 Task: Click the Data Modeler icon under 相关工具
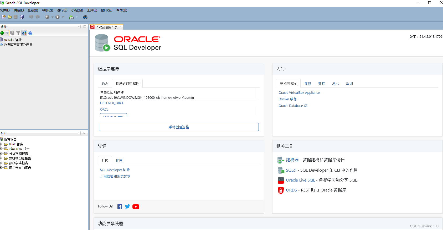(x=281, y=160)
